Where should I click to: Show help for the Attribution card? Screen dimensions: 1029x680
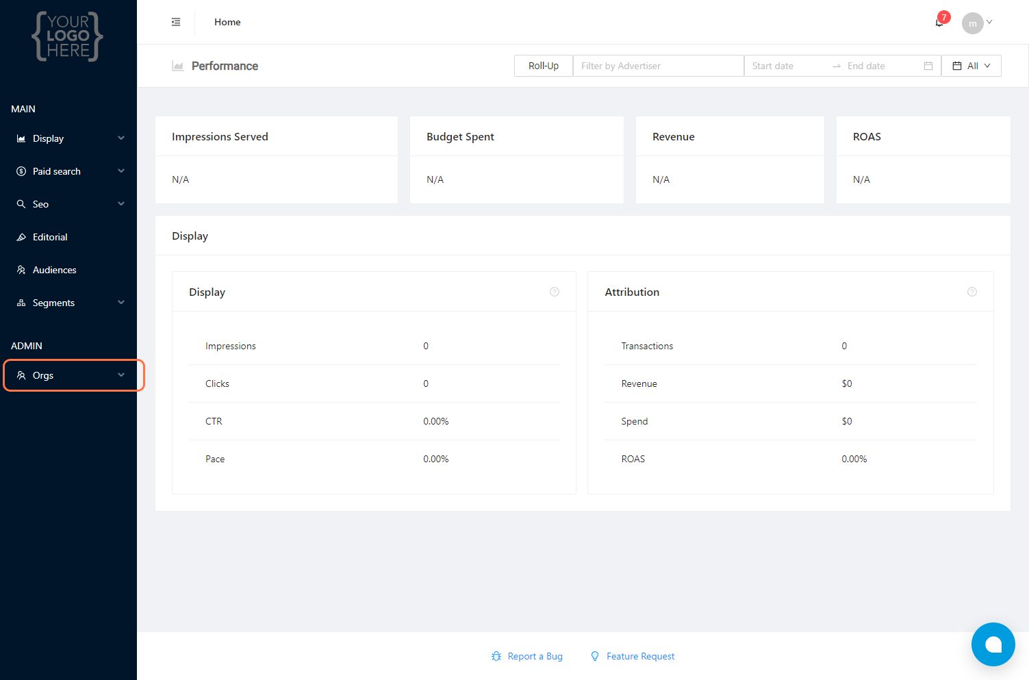[x=972, y=292]
